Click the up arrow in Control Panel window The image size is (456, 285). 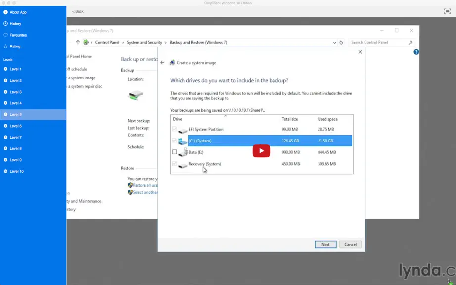pyautogui.click(x=78, y=42)
